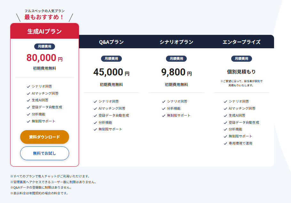
Task: Click the ご要望に沿って、担当者が個別で見積もりいたします note
Action: coord(241,83)
